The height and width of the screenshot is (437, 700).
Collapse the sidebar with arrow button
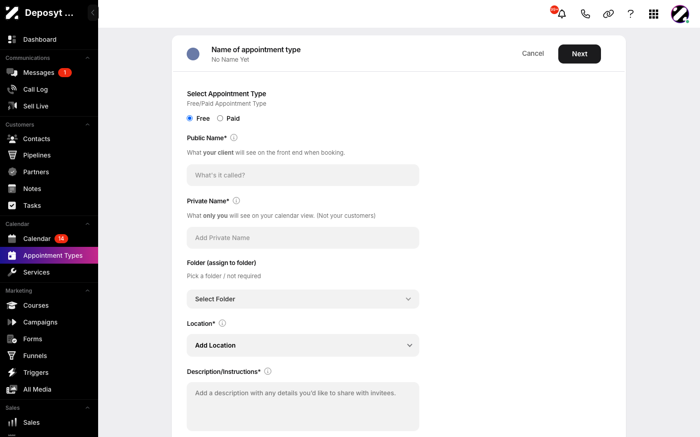pos(93,13)
